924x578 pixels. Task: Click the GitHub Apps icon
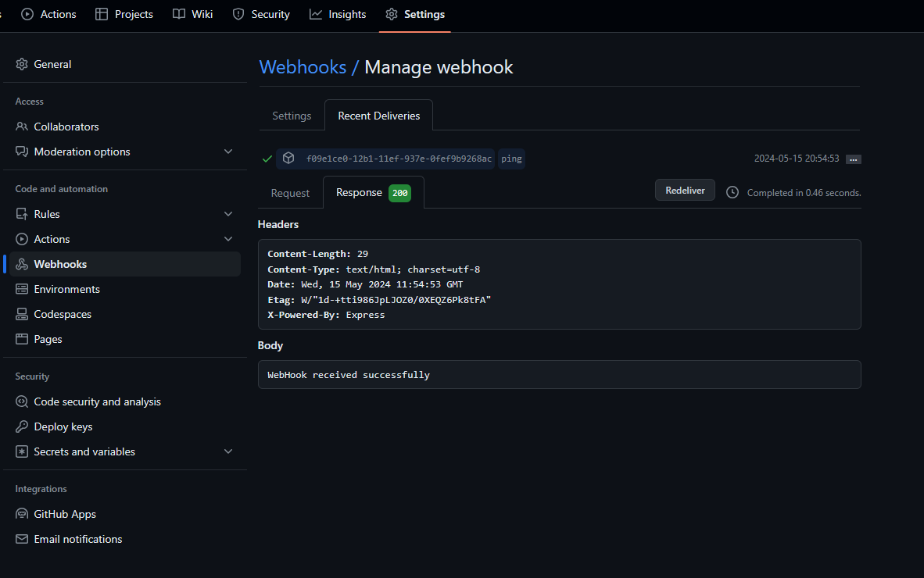click(22, 514)
